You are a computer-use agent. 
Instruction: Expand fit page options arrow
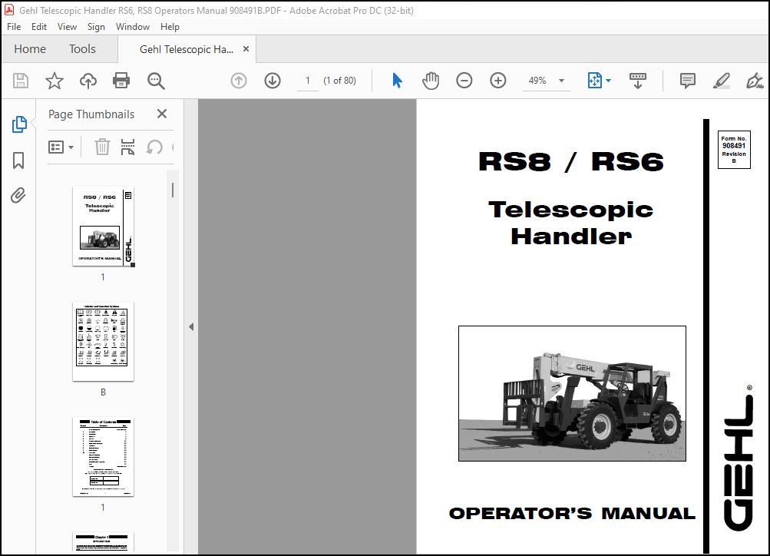point(609,81)
